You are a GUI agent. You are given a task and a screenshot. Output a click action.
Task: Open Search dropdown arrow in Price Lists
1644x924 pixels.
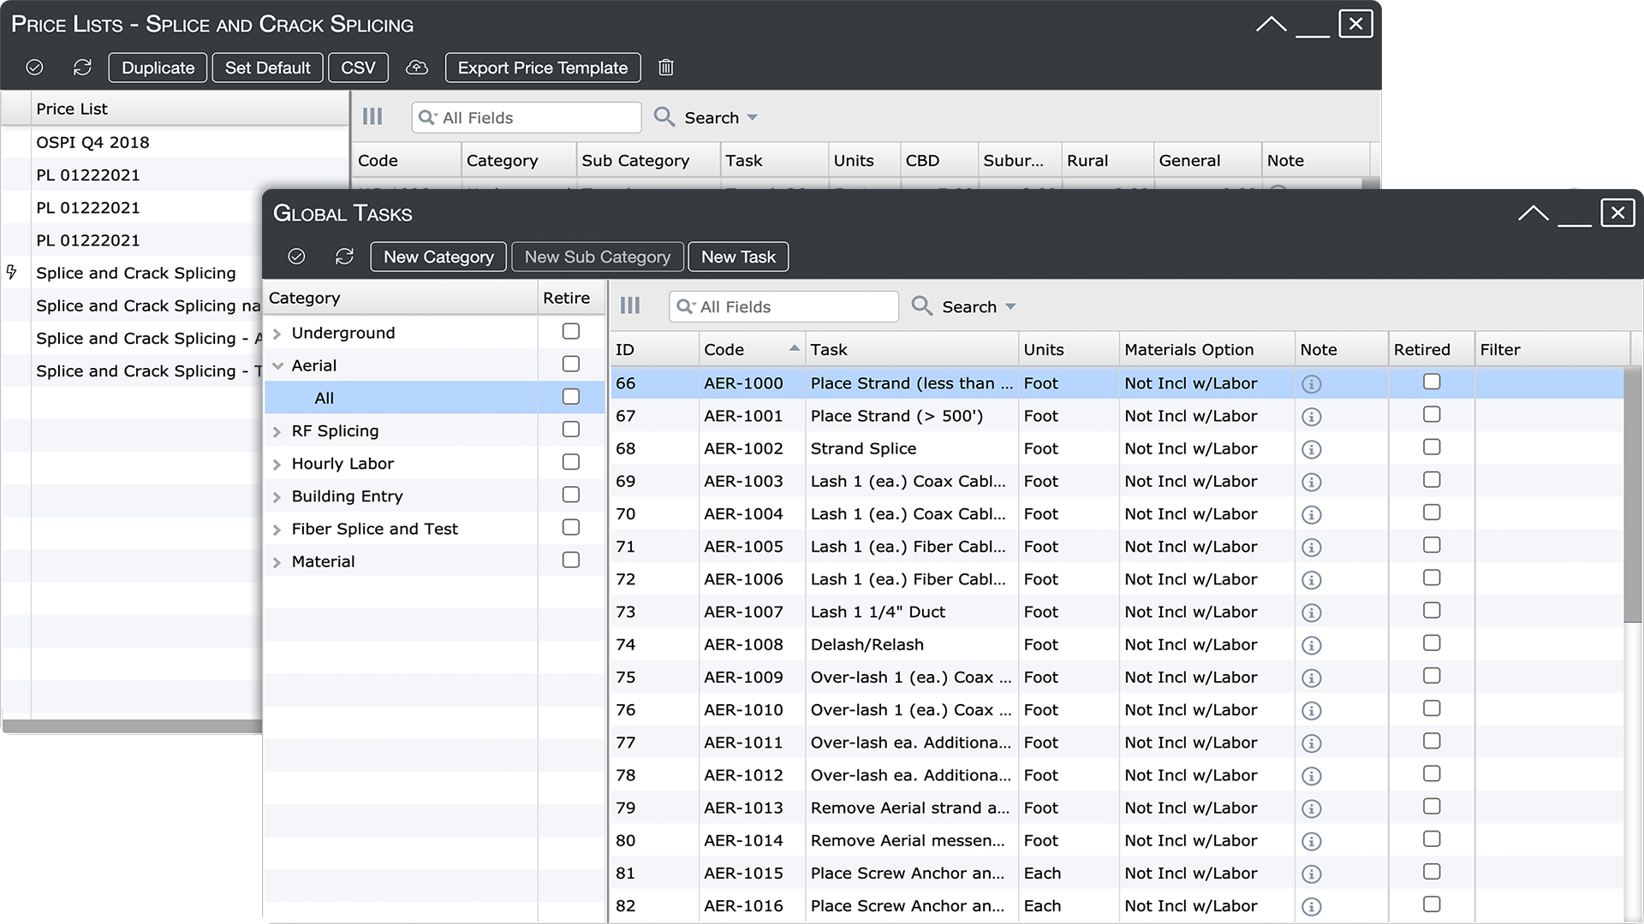(x=753, y=118)
